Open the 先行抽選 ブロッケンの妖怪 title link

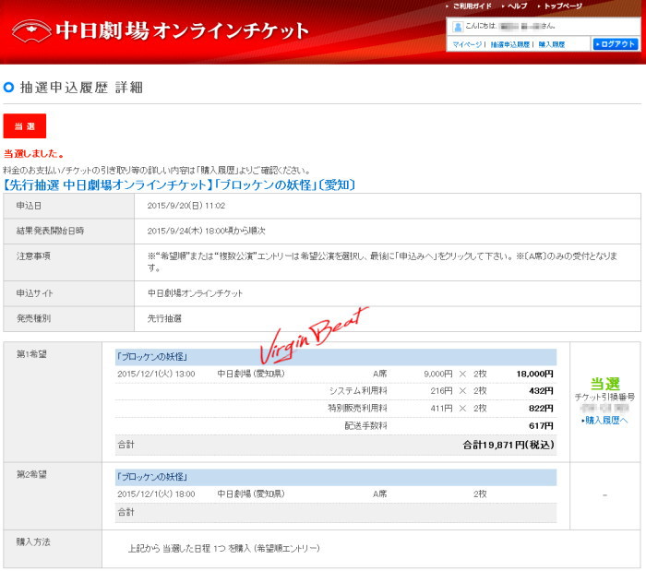[x=179, y=184]
